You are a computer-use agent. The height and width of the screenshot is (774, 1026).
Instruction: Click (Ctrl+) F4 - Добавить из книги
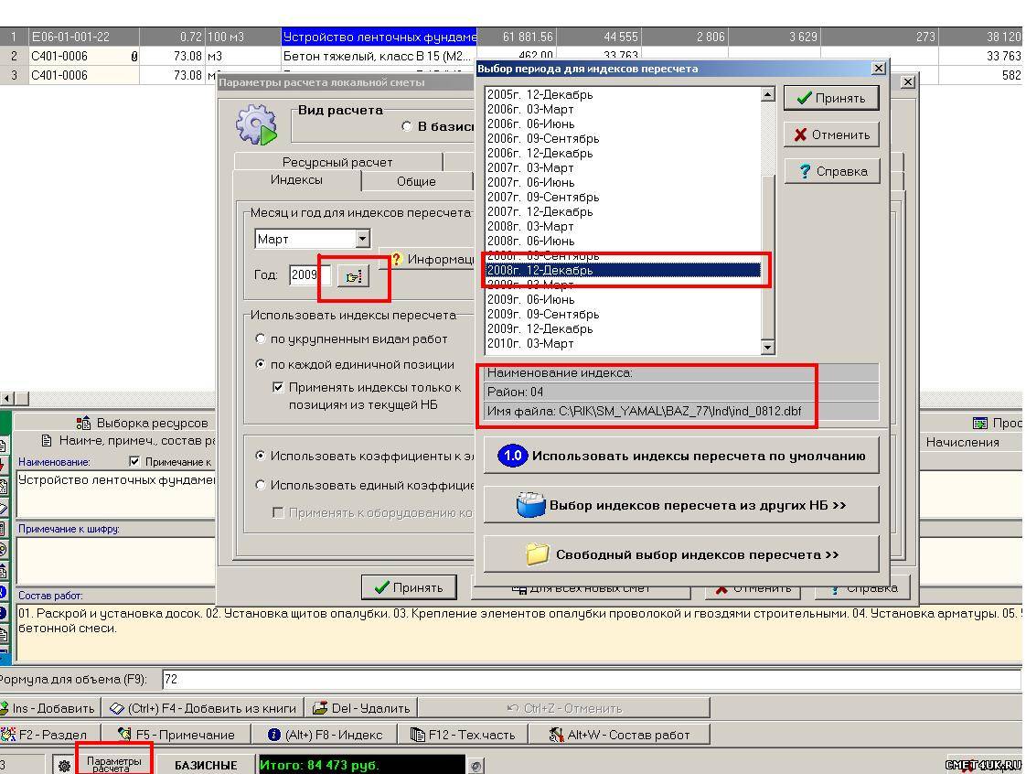point(203,708)
